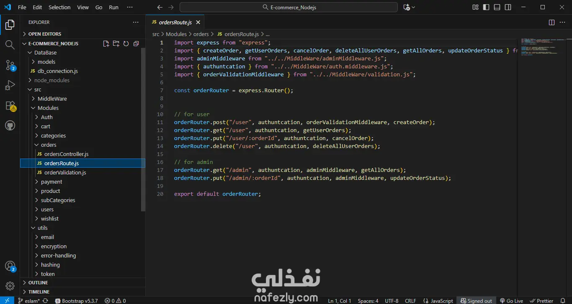Expand the MiddleWare folder

pyautogui.click(x=52, y=99)
